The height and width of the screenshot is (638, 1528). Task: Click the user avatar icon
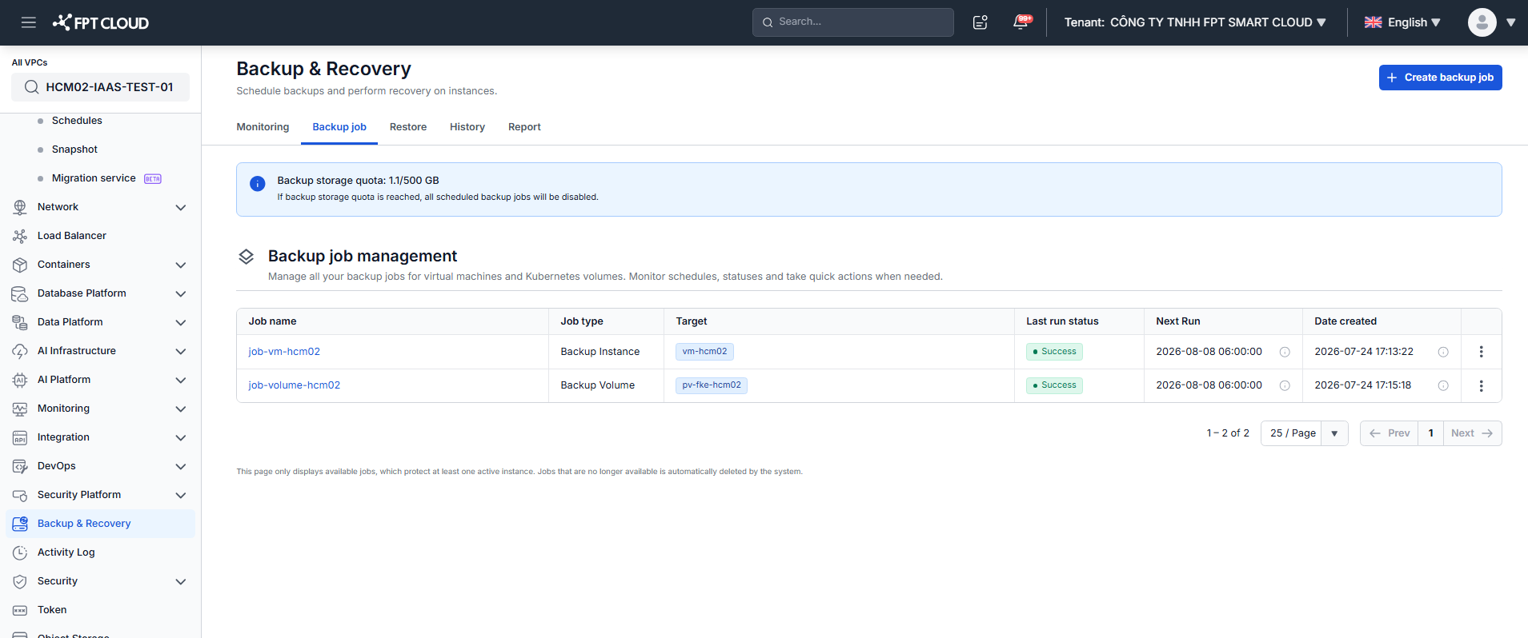coord(1482,22)
